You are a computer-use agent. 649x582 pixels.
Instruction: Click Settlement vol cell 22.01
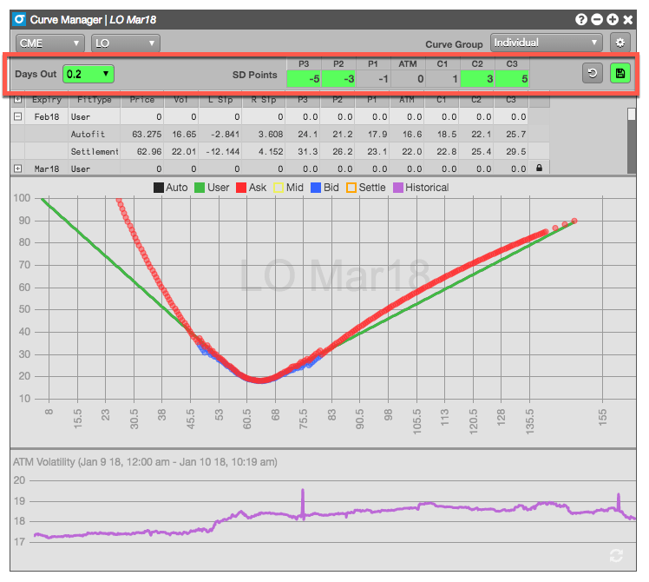[180, 151]
